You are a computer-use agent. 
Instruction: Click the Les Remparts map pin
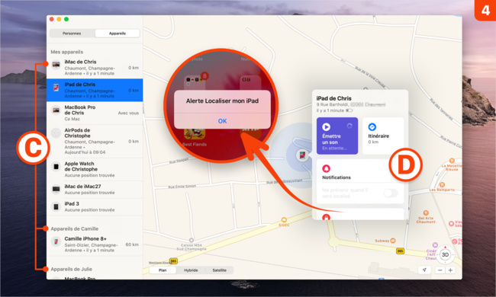click(442, 185)
